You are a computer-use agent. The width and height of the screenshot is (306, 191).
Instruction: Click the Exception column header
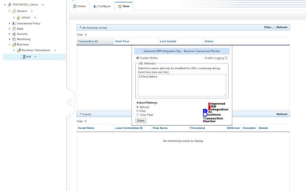249,128
